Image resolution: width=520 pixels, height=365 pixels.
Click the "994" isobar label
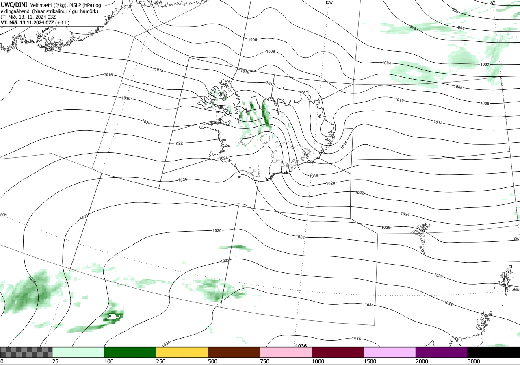tap(455, 12)
